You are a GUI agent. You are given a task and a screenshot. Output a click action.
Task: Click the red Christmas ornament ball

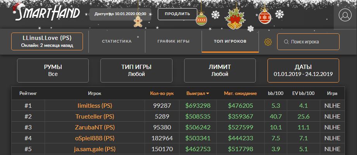[265, 17]
